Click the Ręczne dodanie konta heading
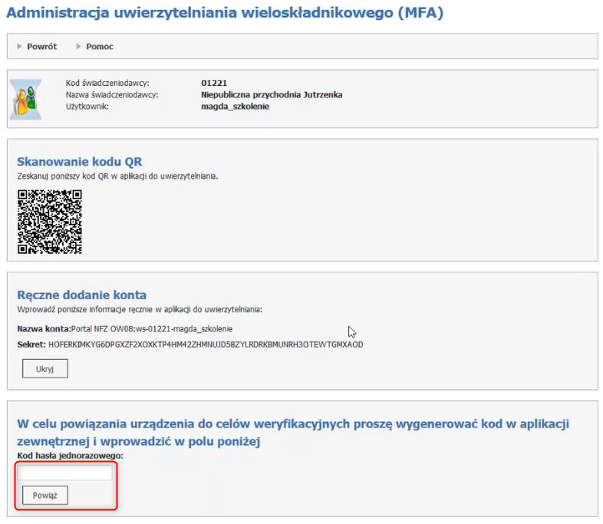The image size is (603, 524). pyautogui.click(x=81, y=295)
